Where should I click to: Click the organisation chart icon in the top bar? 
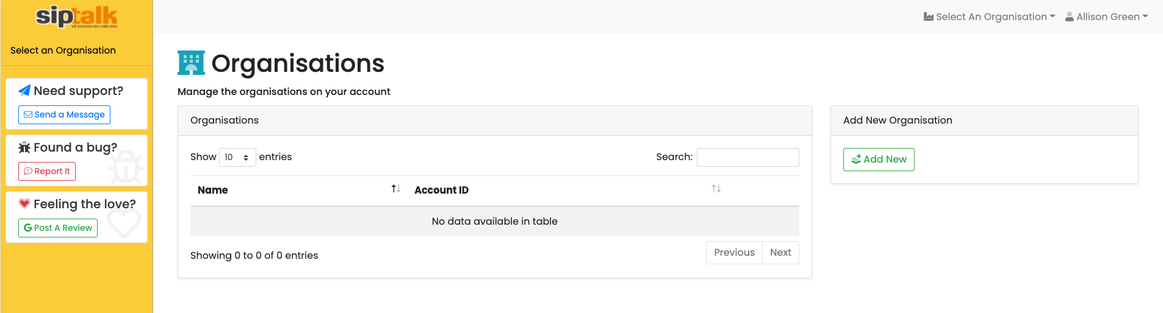pos(929,17)
